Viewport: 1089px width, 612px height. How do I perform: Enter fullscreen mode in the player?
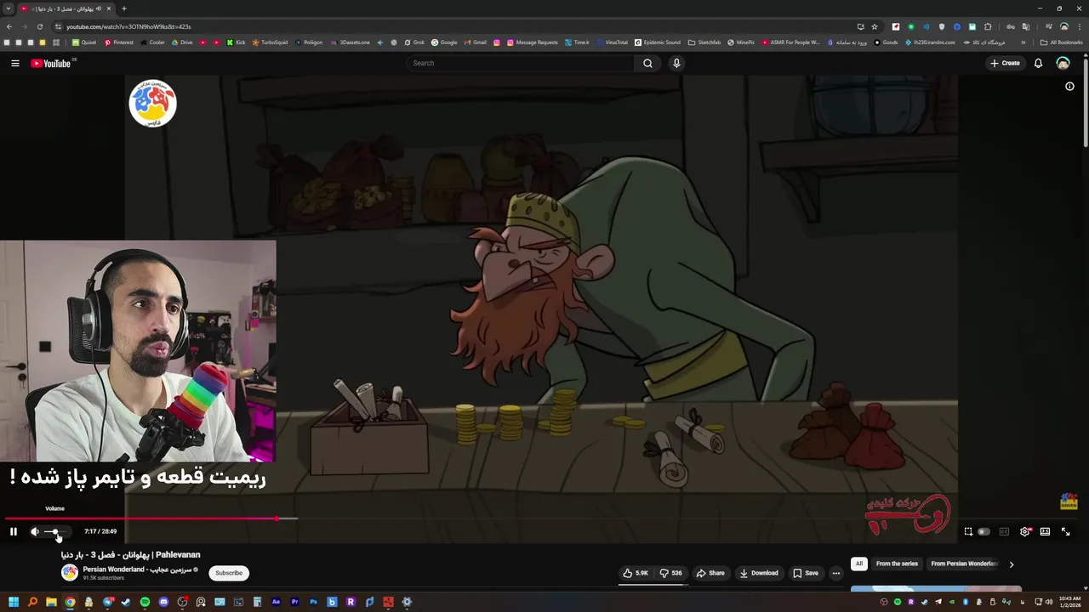(1065, 531)
